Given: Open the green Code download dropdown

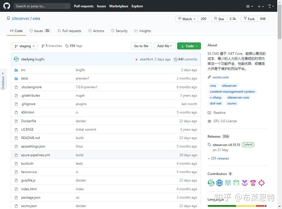Looking at the screenshot, I should [x=189, y=46].
